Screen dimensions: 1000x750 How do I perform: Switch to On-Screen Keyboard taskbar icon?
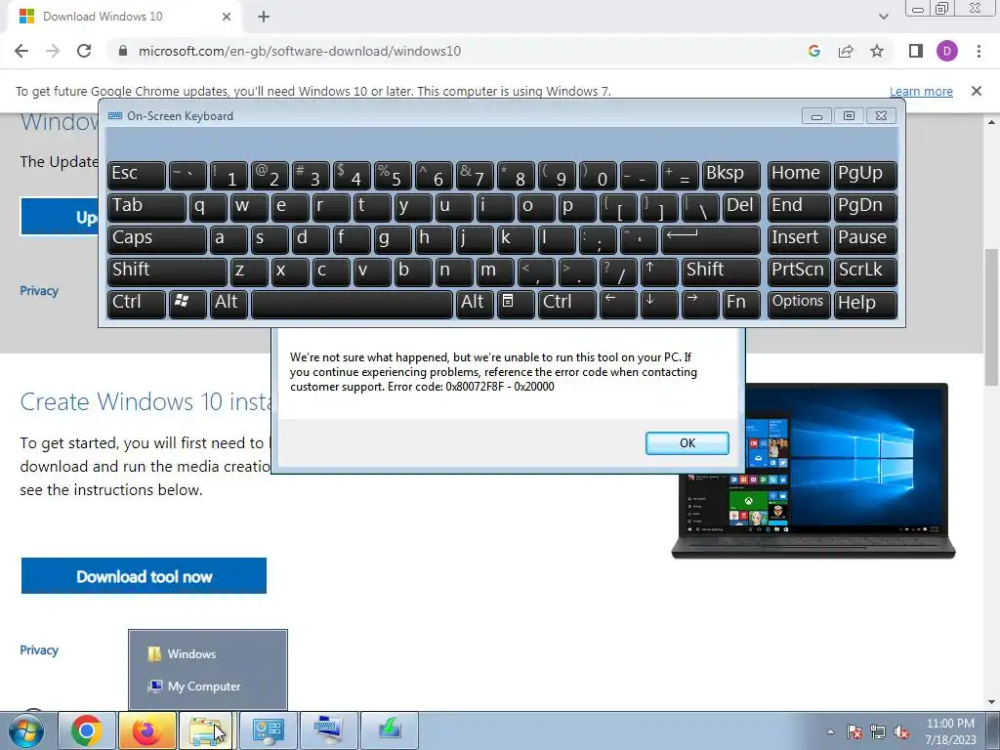328,730
